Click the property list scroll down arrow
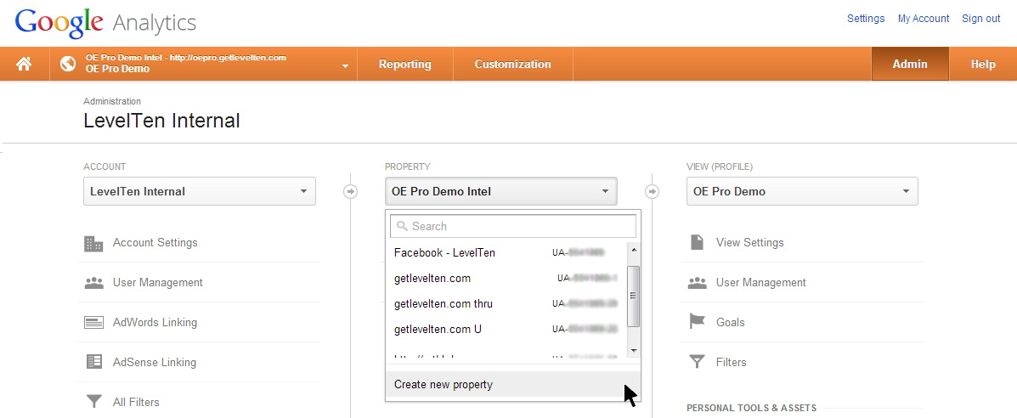The image size is (1017, 418). 634,351
